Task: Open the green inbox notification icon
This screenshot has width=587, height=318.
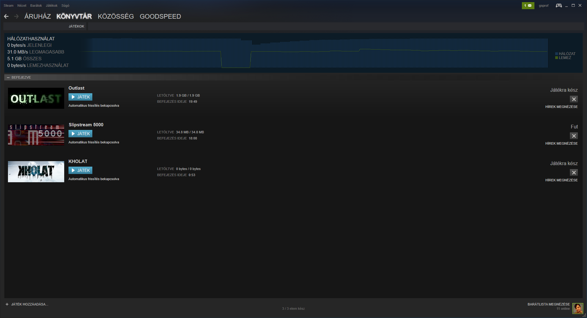Action: tap(528, 6)
